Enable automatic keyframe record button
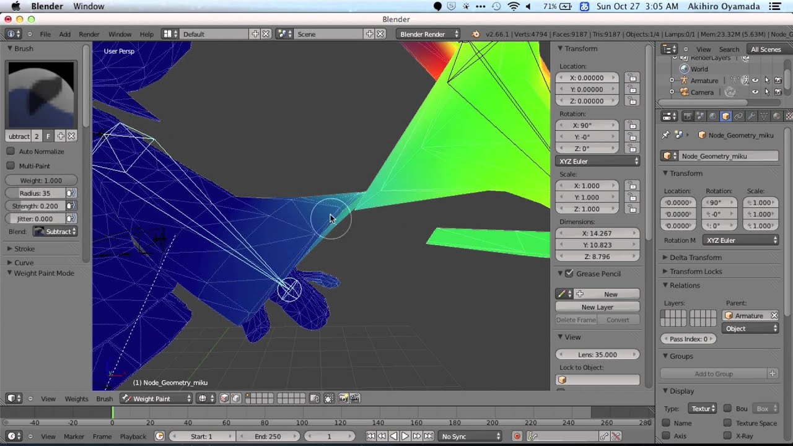 [517, 436]
